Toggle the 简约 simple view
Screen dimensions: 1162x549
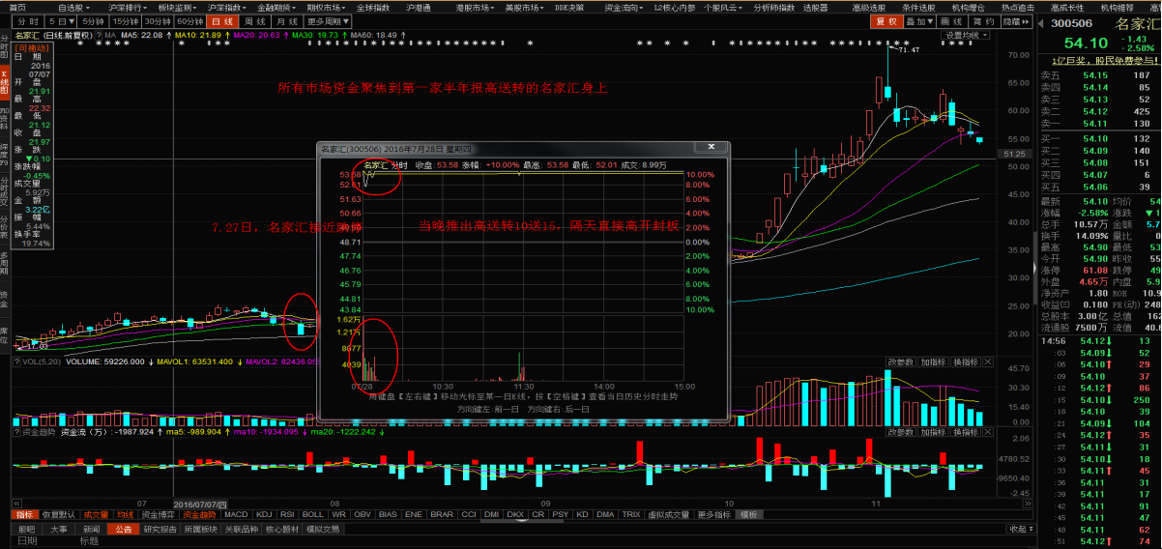[x=983, y=20]
